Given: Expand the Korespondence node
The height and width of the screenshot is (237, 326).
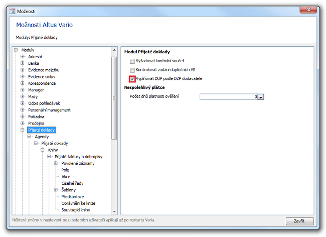Looking at the screenshot, I should click(22, 83).
